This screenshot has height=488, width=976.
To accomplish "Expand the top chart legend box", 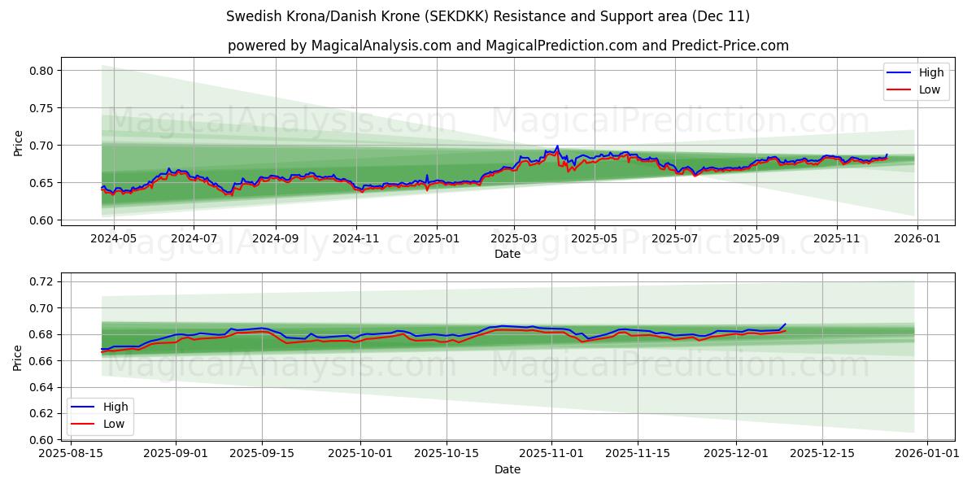I will point(917,80).
